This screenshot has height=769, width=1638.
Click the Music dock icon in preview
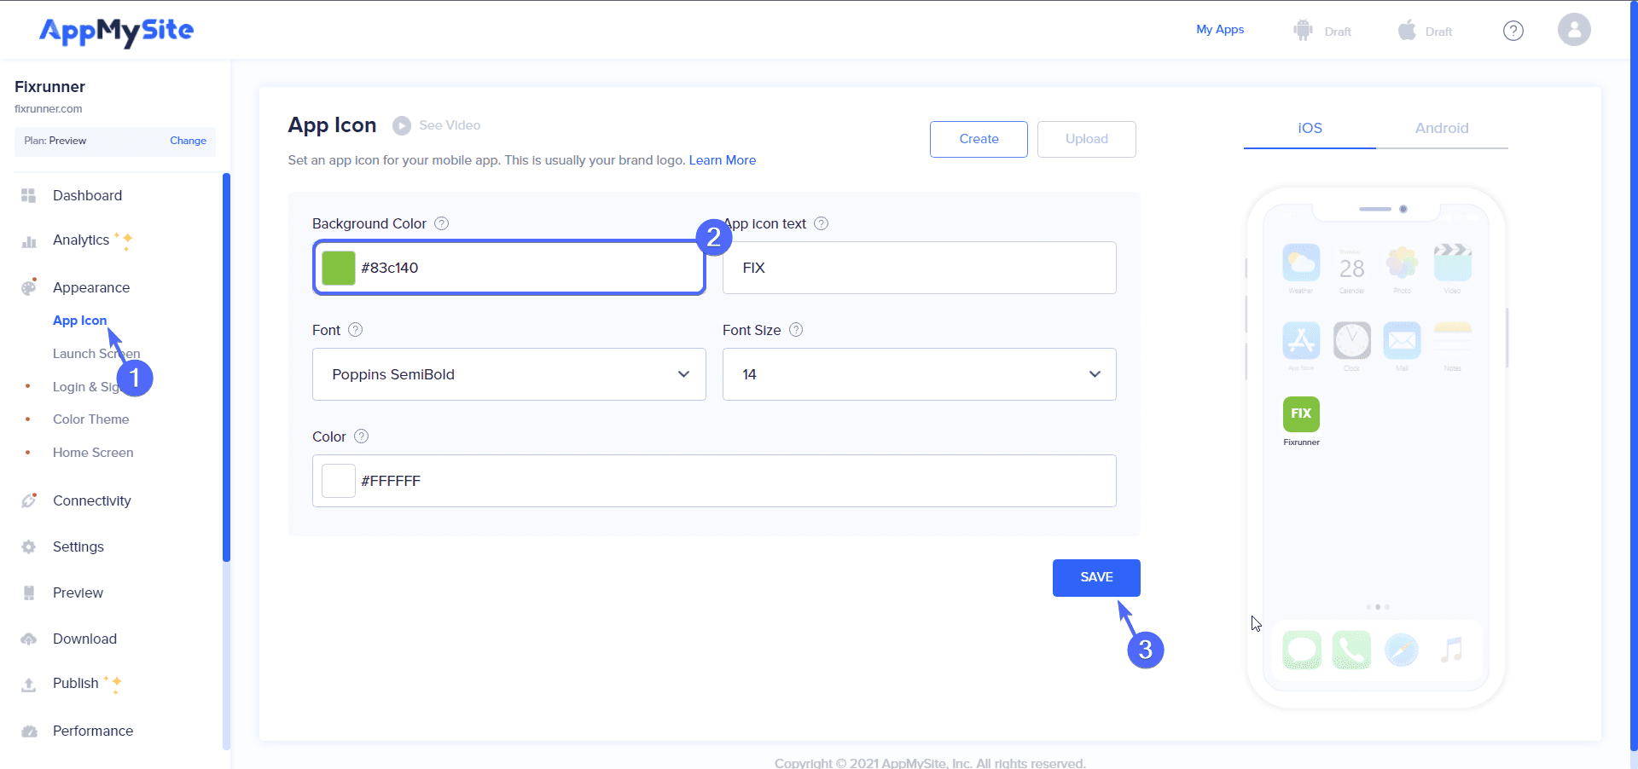(1452, 650)
